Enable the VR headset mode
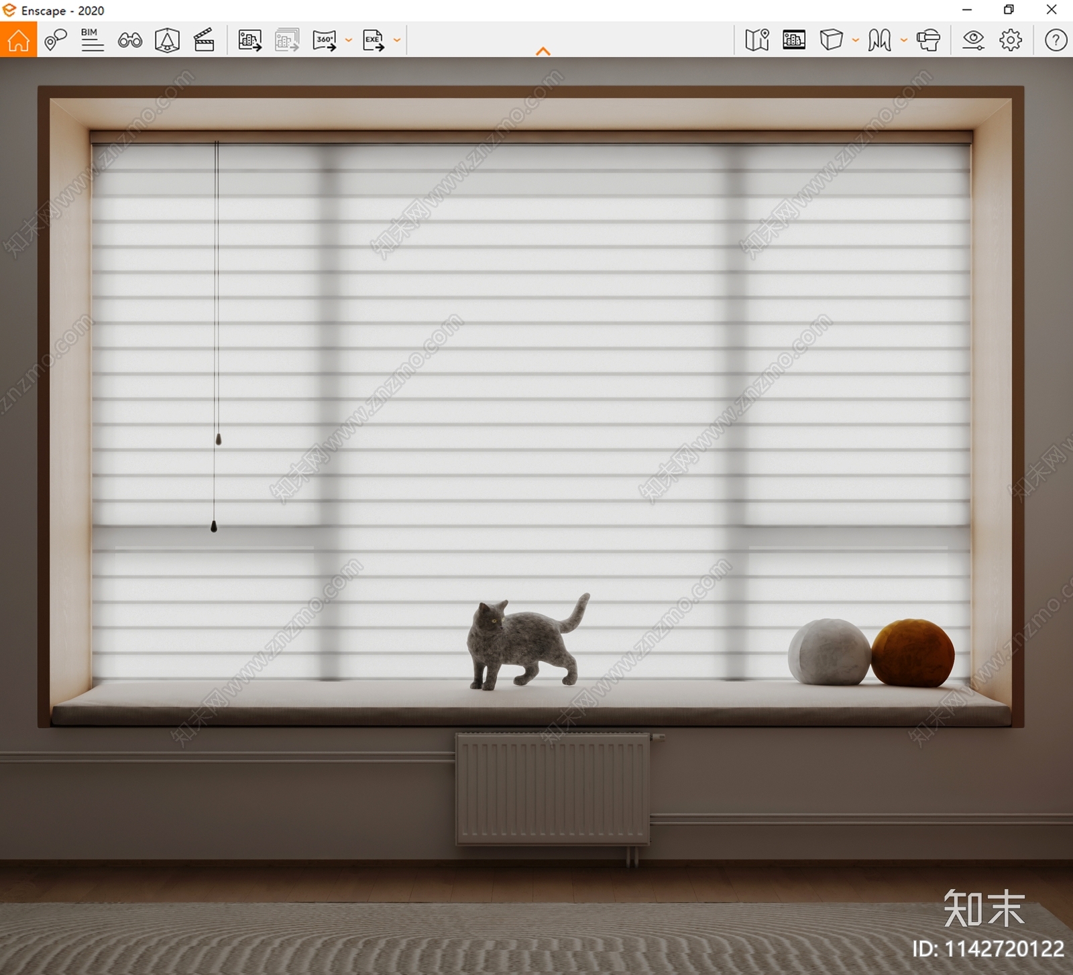Image resolution: width=1073 pixels, height=975 pixels. (929, 40)
